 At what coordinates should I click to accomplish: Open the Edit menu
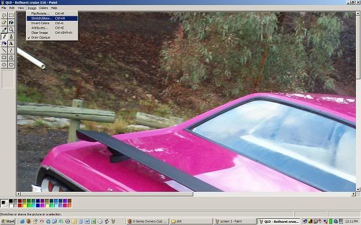tap(12, 8)
